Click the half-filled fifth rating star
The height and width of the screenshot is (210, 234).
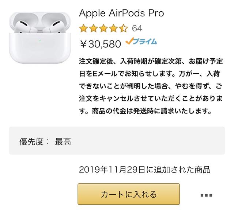click(124, 28)
